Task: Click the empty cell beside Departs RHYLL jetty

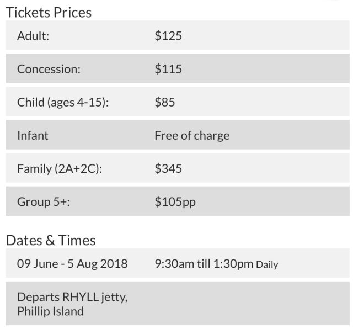Action: [x=248, y=304]
